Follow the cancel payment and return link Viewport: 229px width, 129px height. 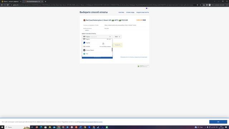pyautogui.click(x=133, y=57)
